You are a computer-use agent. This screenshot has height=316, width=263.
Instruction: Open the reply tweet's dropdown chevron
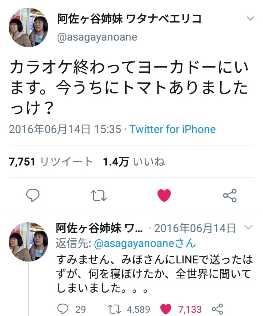click(248, 227)
